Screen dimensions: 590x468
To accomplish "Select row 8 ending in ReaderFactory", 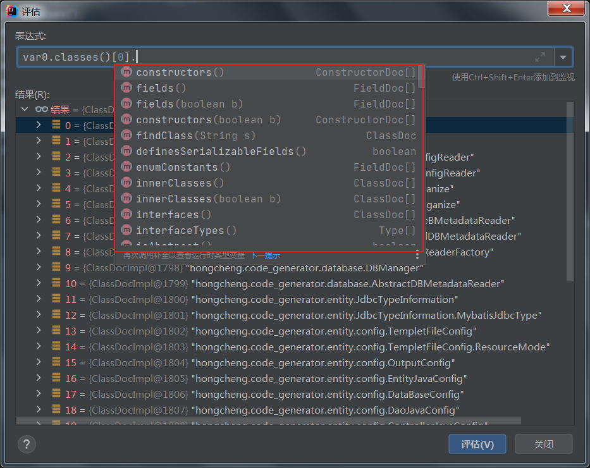I will pyautogui.click(x=291, y=252).
